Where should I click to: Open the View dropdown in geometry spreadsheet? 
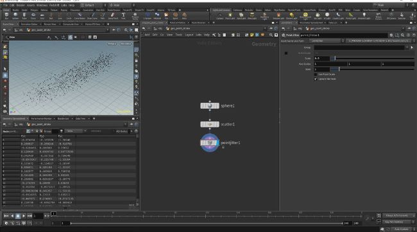76,131
